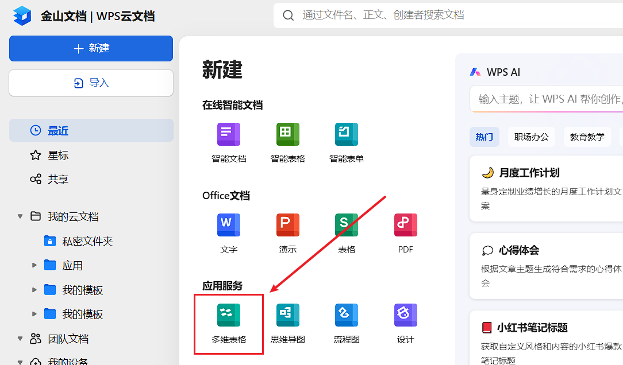Click the WPS AI logo icon
The image size is (623, 365).
tap(475, 72)
